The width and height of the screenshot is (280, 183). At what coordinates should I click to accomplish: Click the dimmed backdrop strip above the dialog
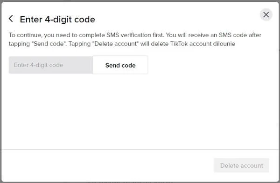click(x=140, y=1)
